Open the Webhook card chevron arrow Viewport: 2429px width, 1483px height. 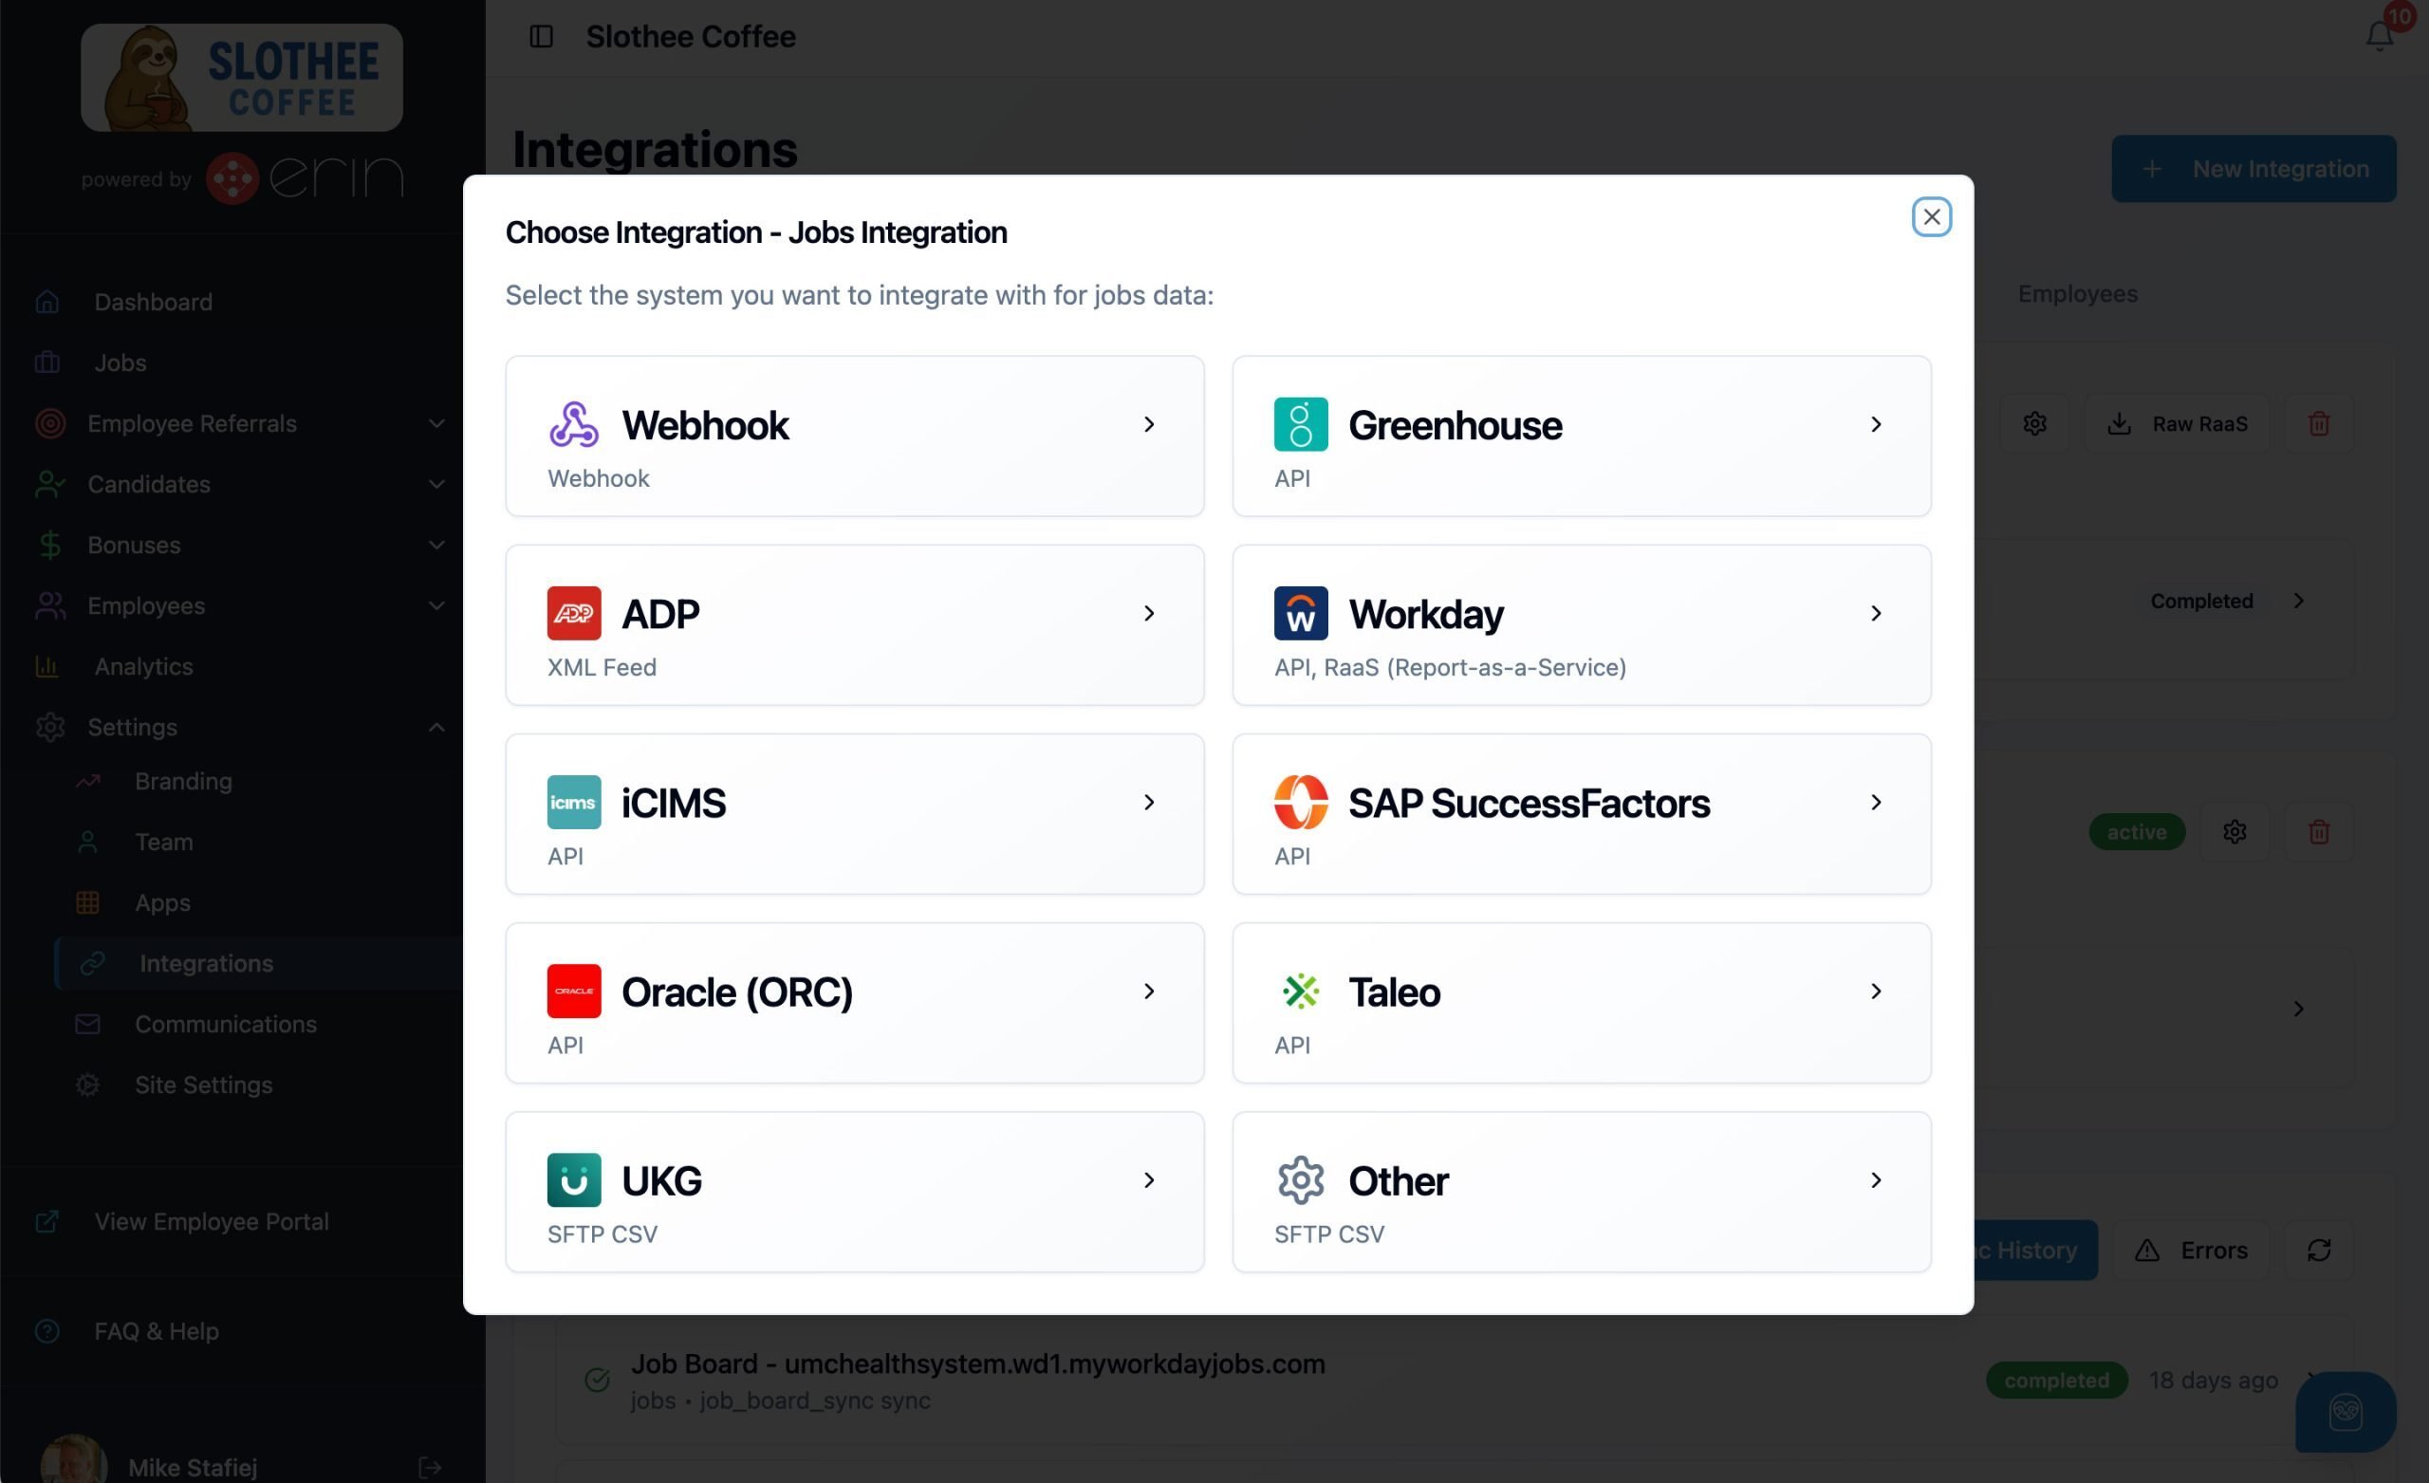pos(1148,424)
